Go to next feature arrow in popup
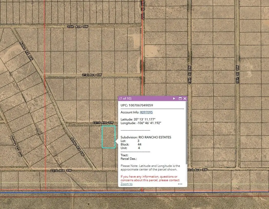269x209 pixels. coord(174,99)
